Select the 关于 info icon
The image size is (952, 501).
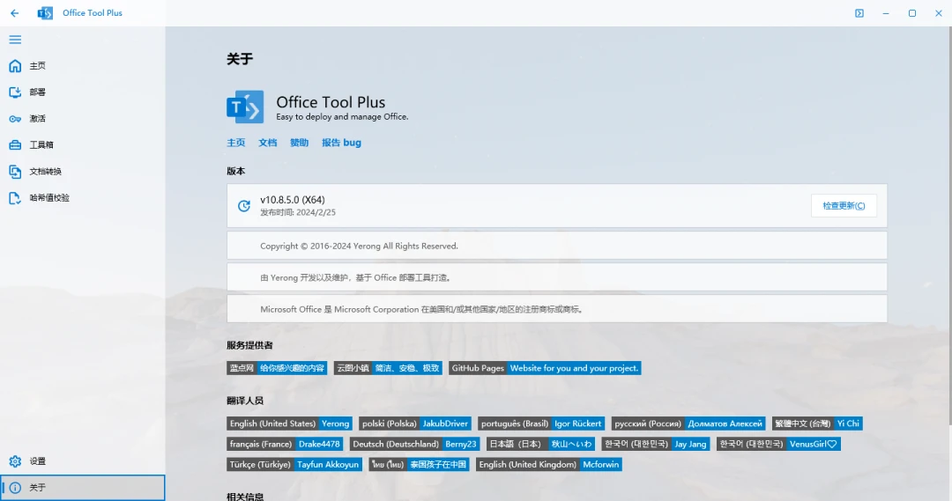coord(15,488)
